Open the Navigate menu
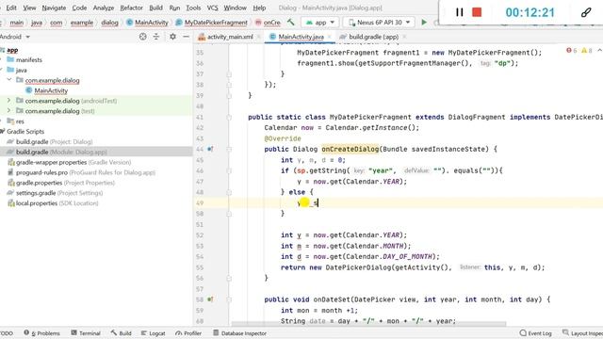The height and width of the screenshot is (339, 603). pyautogui.click(x=54, y=8)
